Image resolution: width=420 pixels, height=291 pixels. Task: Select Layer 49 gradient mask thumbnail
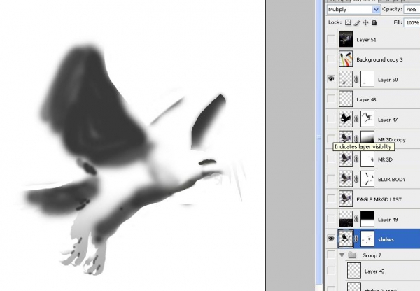[x=367, y=219]
